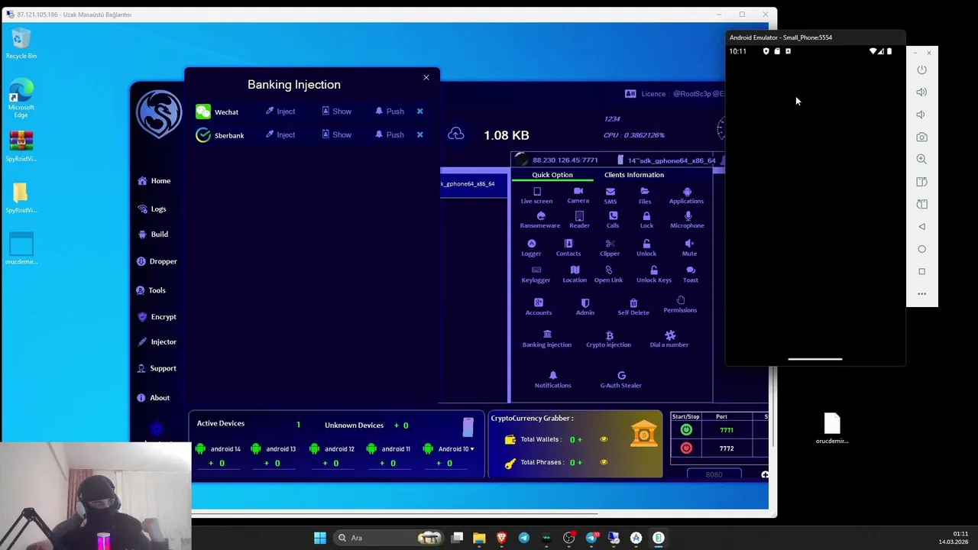Open the Support sidebar item

pos(157,368)
